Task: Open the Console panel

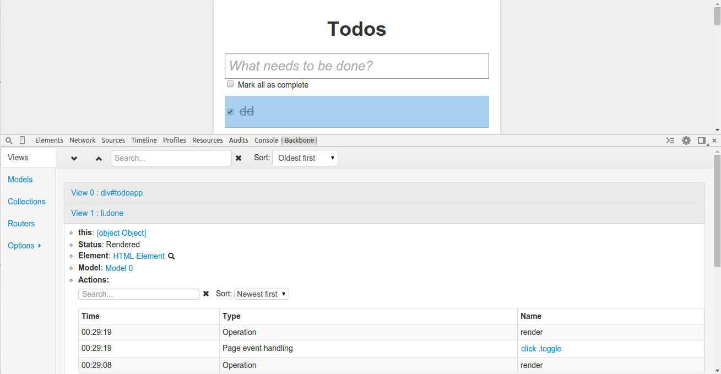Action: [x=267, y=140]
